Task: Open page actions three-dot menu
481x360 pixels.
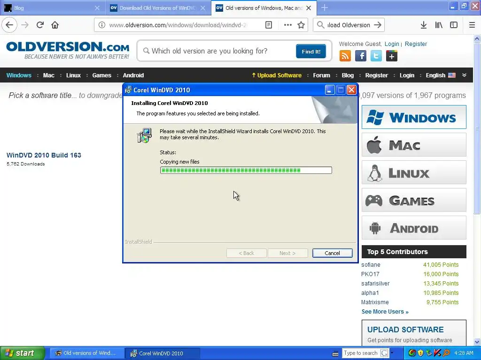Action: 288,25
